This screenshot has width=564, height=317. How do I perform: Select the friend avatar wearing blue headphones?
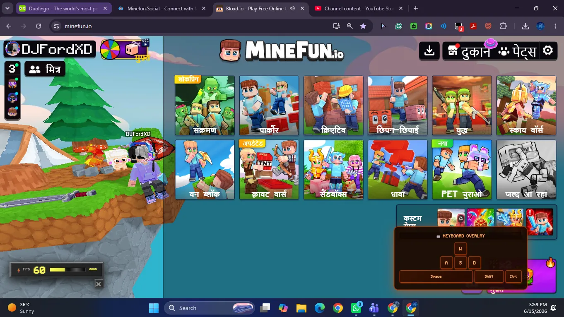(12, 98)
